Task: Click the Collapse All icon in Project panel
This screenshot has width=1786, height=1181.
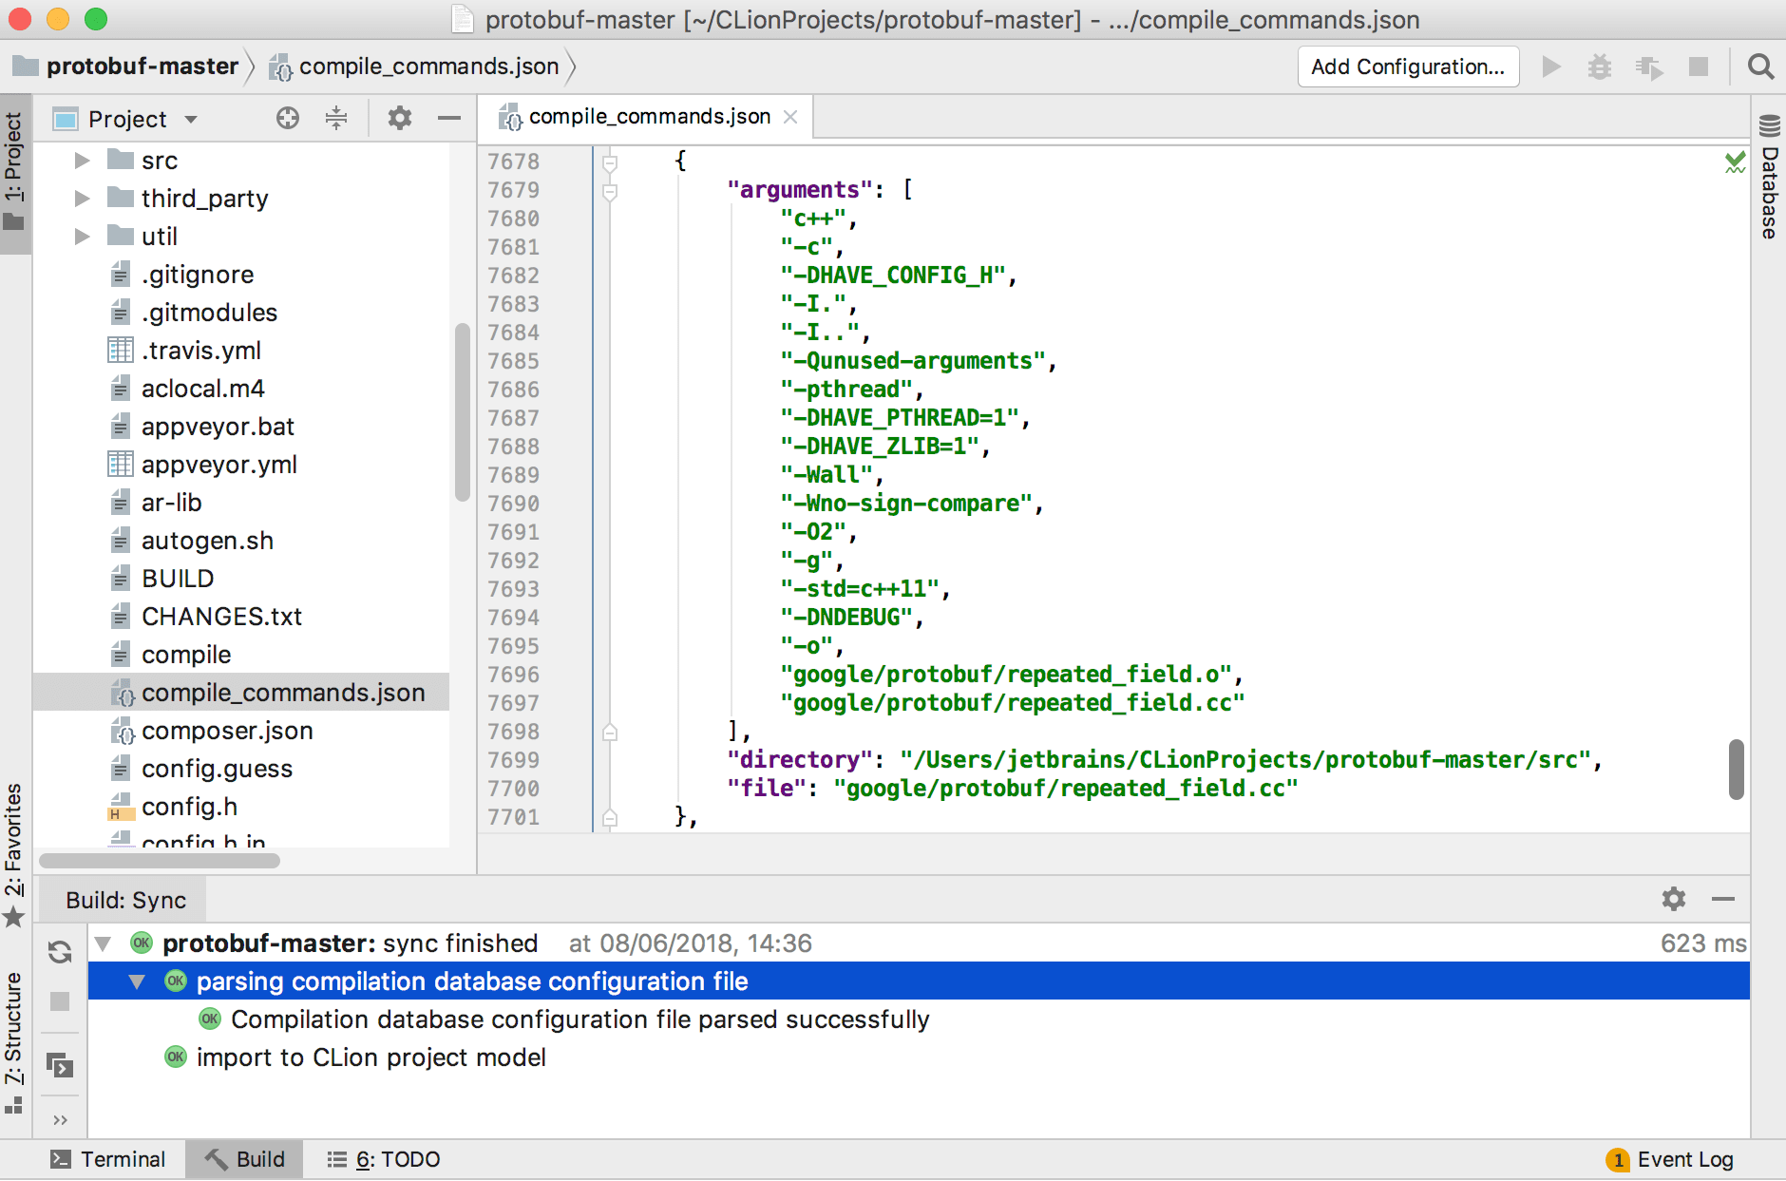Action: pos(336,118)
